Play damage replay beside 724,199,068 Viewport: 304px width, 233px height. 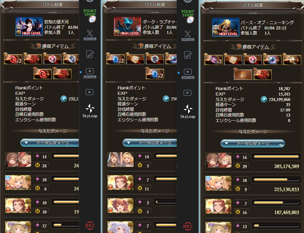click(264, 100)
